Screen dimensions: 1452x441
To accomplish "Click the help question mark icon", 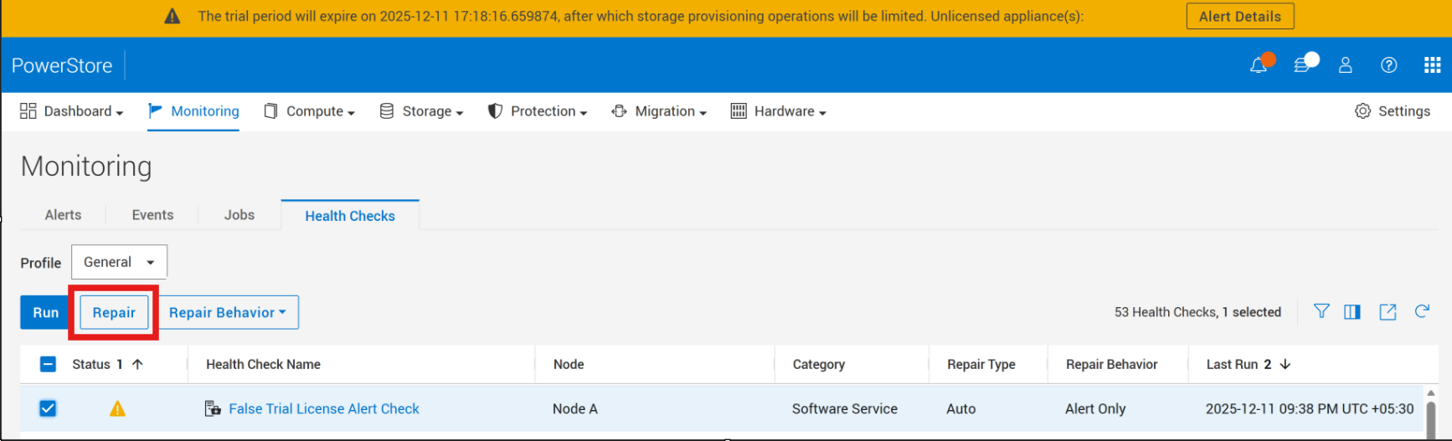I will (x=1389, y=65).
